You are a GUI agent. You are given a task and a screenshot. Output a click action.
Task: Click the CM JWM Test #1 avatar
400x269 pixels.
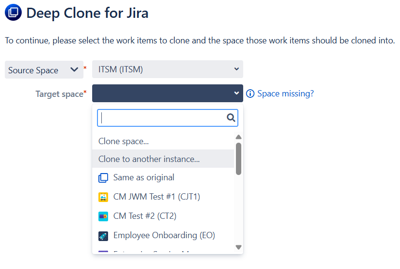coord(103,197)
